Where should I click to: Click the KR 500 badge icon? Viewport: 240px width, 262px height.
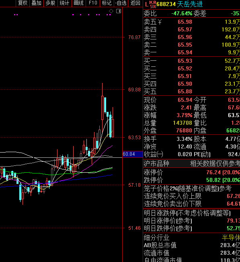[152, 4]
